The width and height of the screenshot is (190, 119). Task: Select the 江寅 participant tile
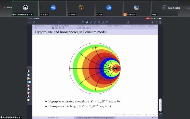pyautogui.click(x=109, y=9)
